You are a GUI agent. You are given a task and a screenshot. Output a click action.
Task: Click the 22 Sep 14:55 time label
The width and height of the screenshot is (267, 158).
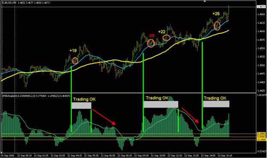tap(208, 155)
